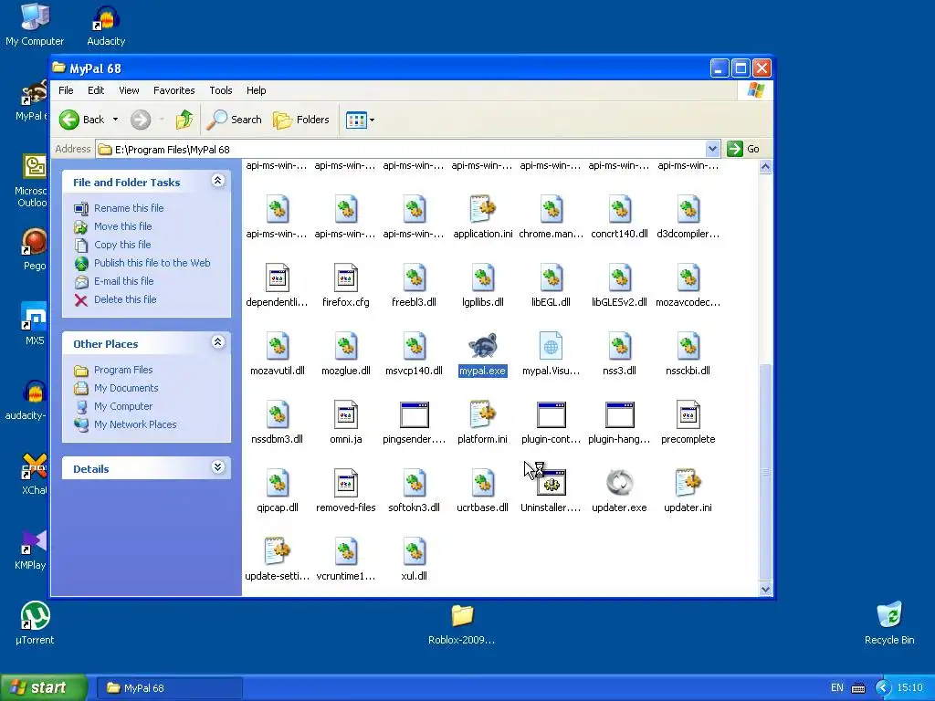This screenshot has height=701, width=935.
Task: Collapse the File and Folder Tasks panel
Action: (218, 181)
